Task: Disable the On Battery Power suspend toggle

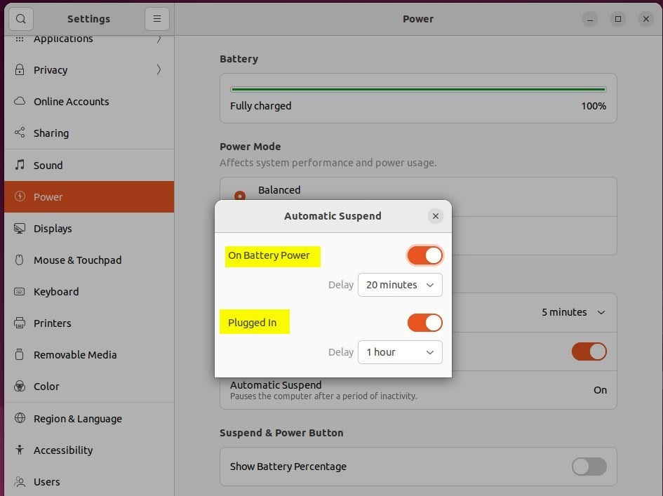Action: (424, 255)
